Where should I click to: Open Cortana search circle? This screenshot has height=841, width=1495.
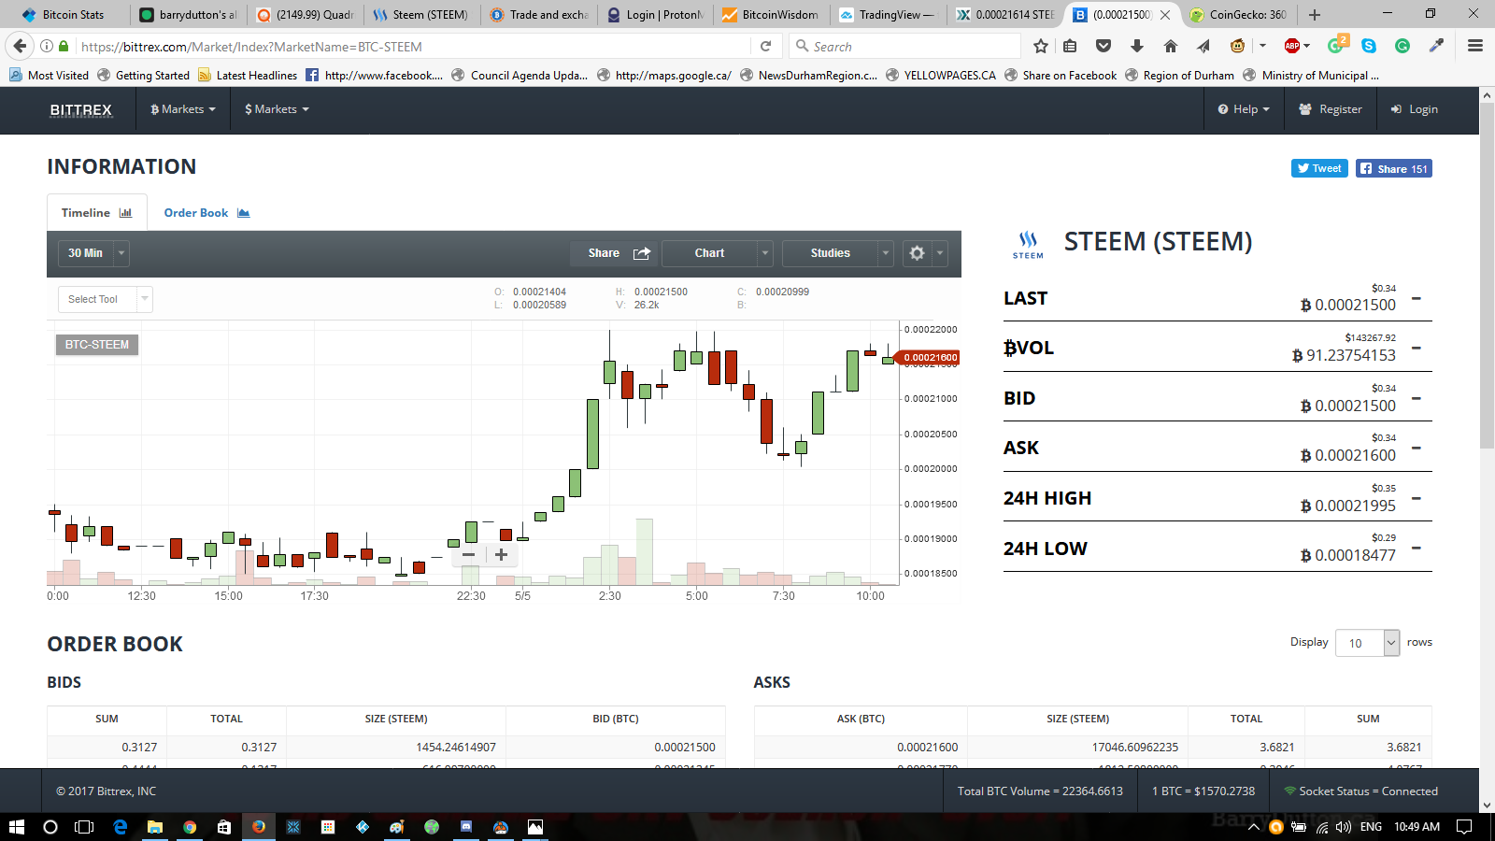[x=50, y=827]
